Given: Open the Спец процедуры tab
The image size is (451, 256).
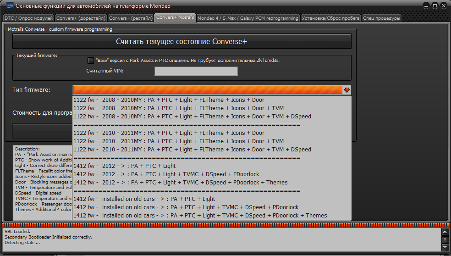Looking at the screenshot, I should [381, 18].
